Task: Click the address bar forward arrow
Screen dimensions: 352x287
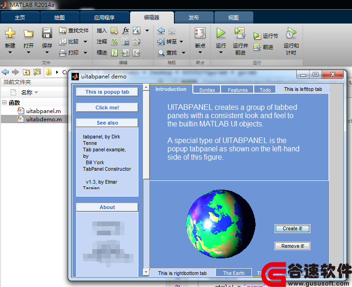Action: tap(16, 72)
